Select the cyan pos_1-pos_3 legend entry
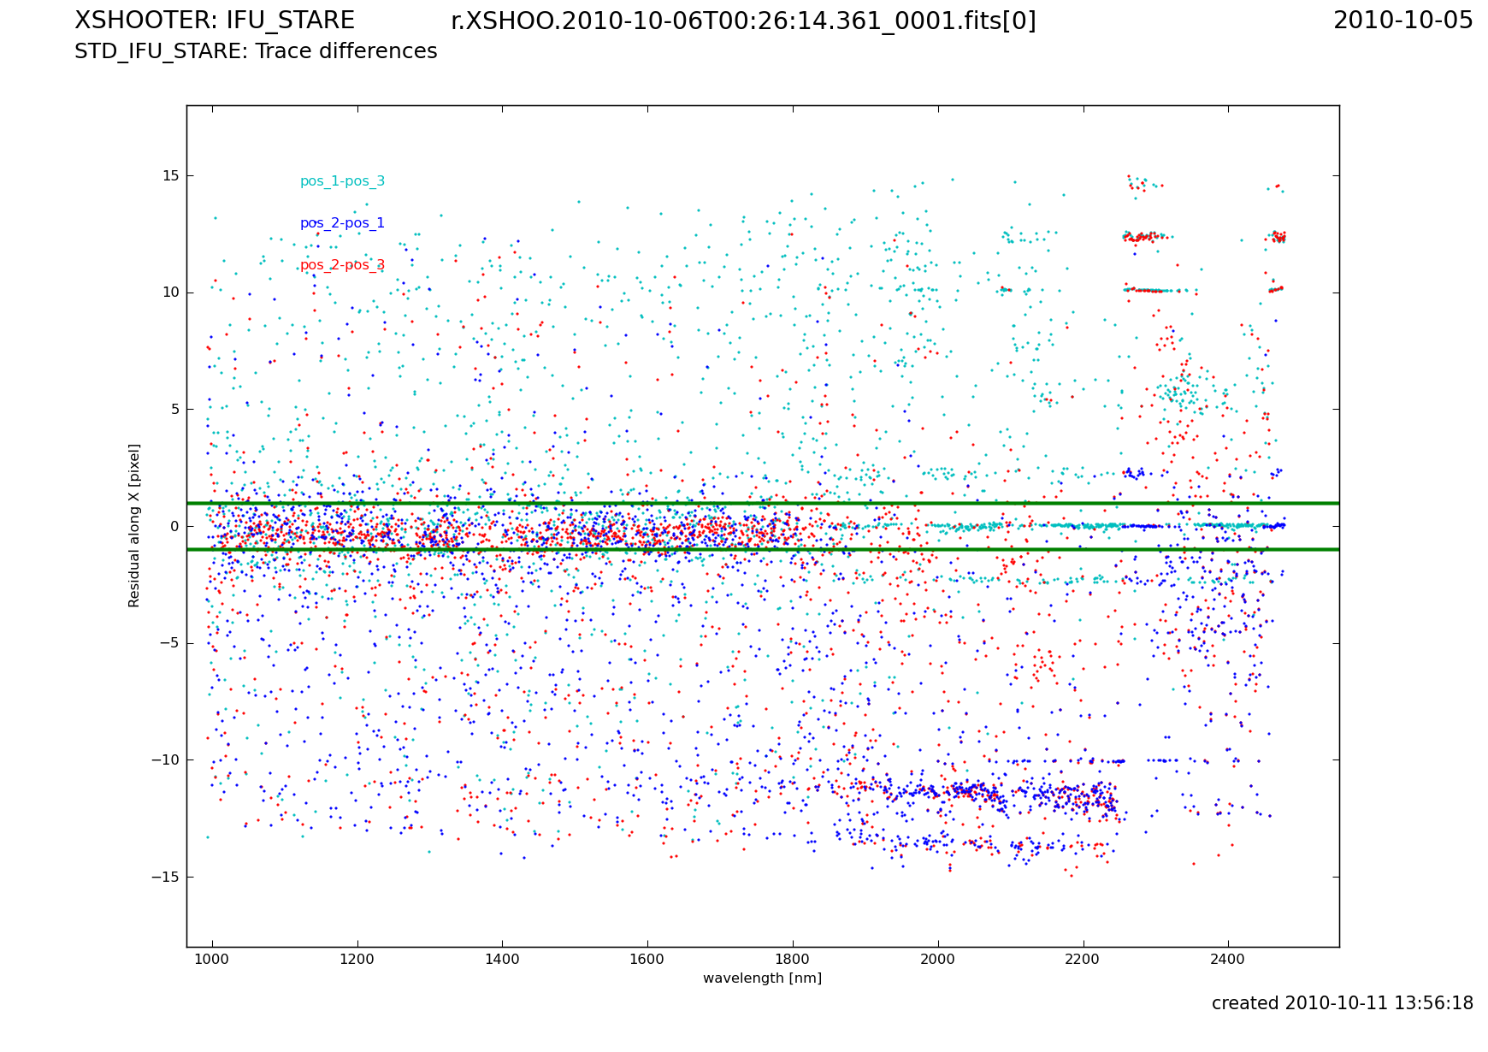1488x1052 pixels. click(x=342, y=181)
